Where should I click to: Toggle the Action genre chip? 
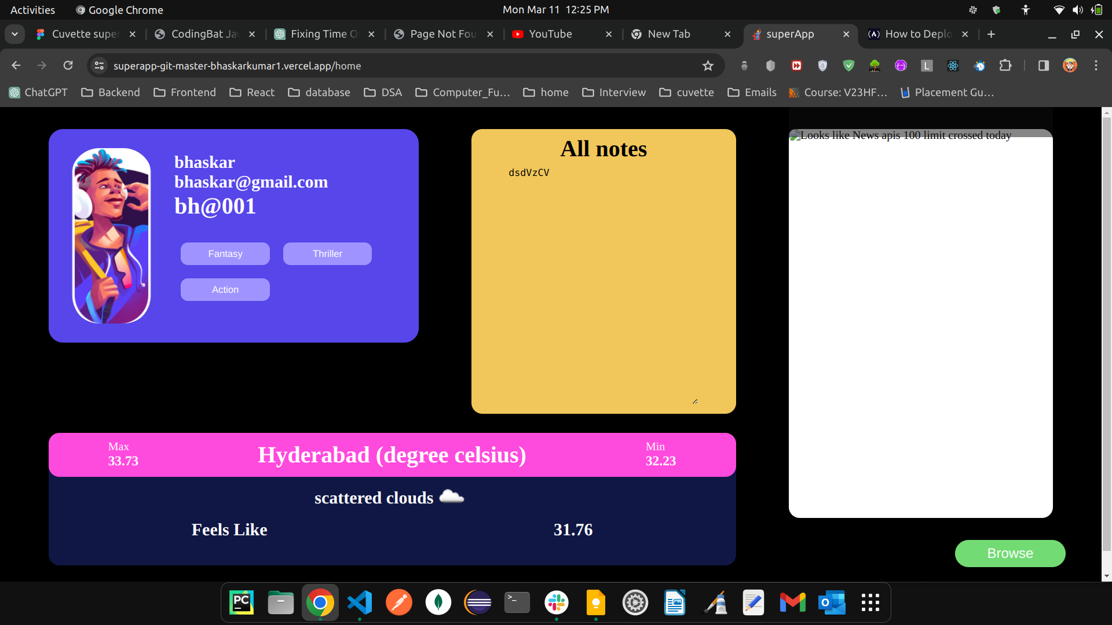coord(225,289)
